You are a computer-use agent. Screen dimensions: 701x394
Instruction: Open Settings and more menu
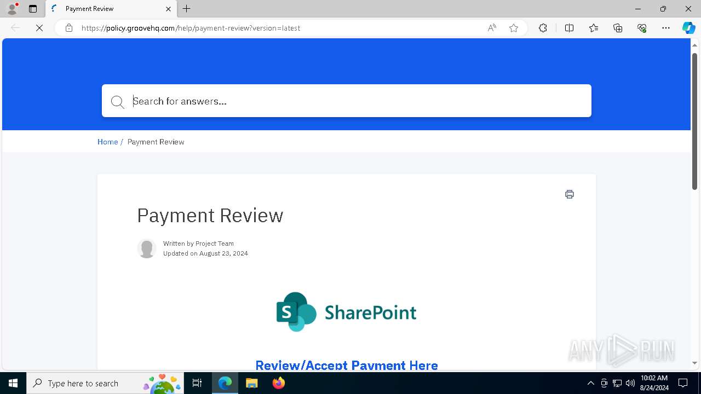666,28
